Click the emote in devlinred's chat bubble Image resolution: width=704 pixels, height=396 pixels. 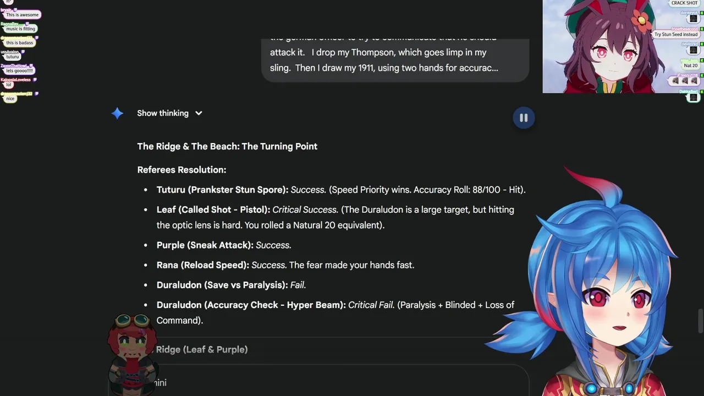point(694,50)
